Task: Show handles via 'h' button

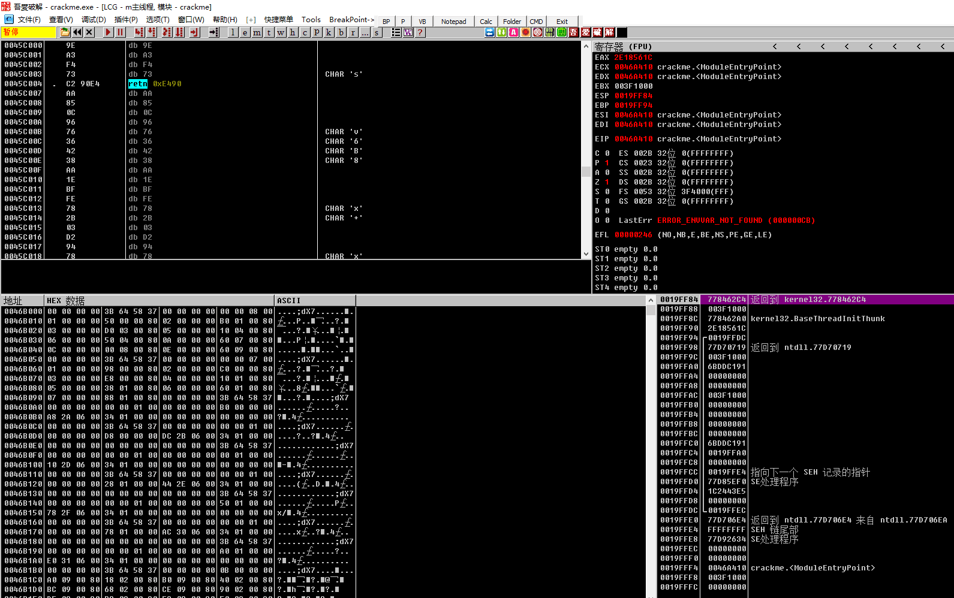Action: [293, 32]
